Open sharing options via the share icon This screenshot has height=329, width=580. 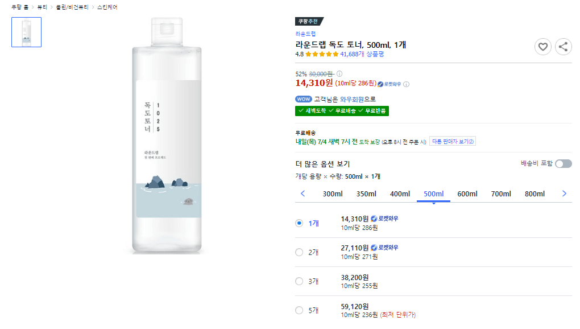click(563, 47)
